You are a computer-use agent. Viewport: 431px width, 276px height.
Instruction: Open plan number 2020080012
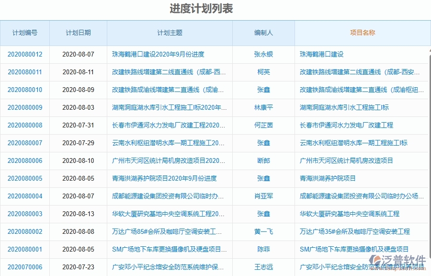25,55
